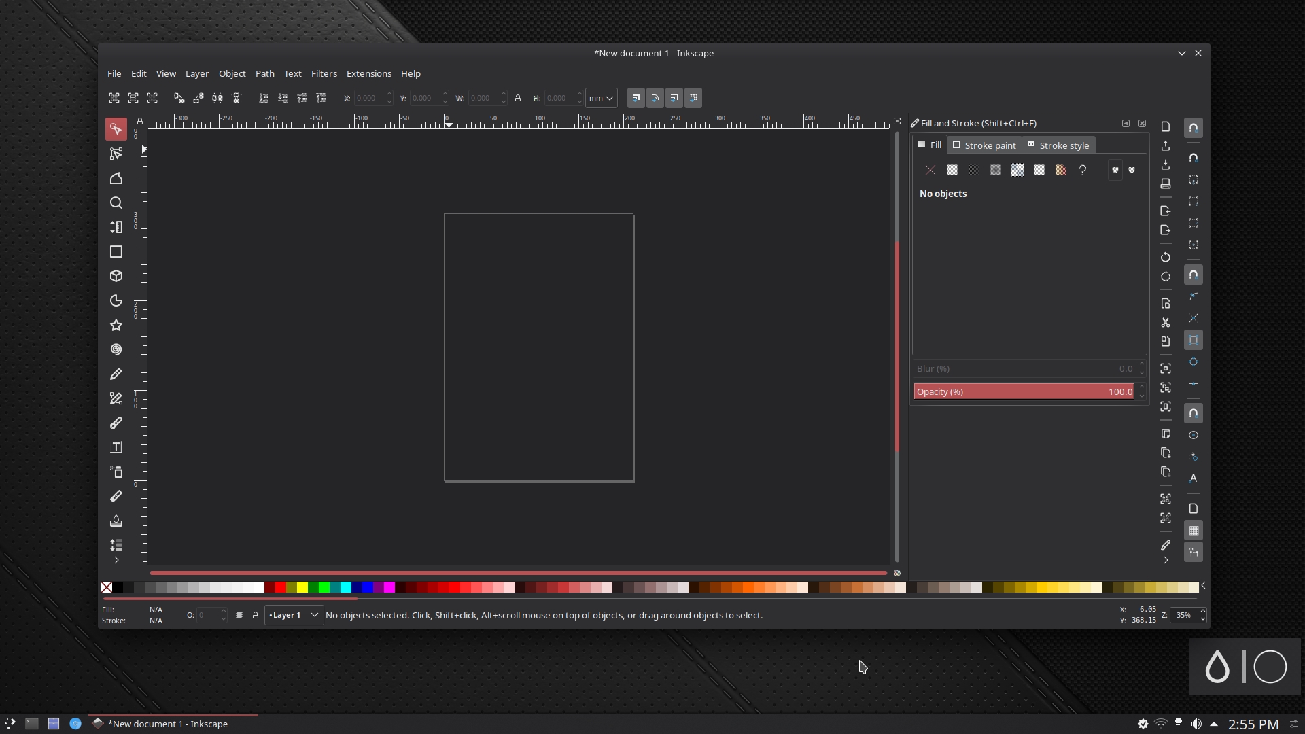Select the Rectangle tool
This screenshot has height=734, width=1305.
point(116,252)
